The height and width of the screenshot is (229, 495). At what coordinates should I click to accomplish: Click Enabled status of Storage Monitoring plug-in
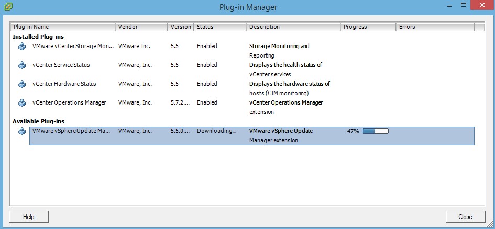tap(207, 46)
